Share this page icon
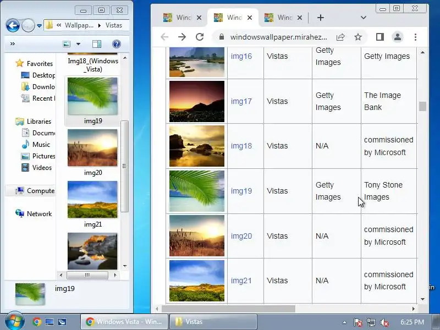This screenshot has height=330, width=440. point(340,37)
